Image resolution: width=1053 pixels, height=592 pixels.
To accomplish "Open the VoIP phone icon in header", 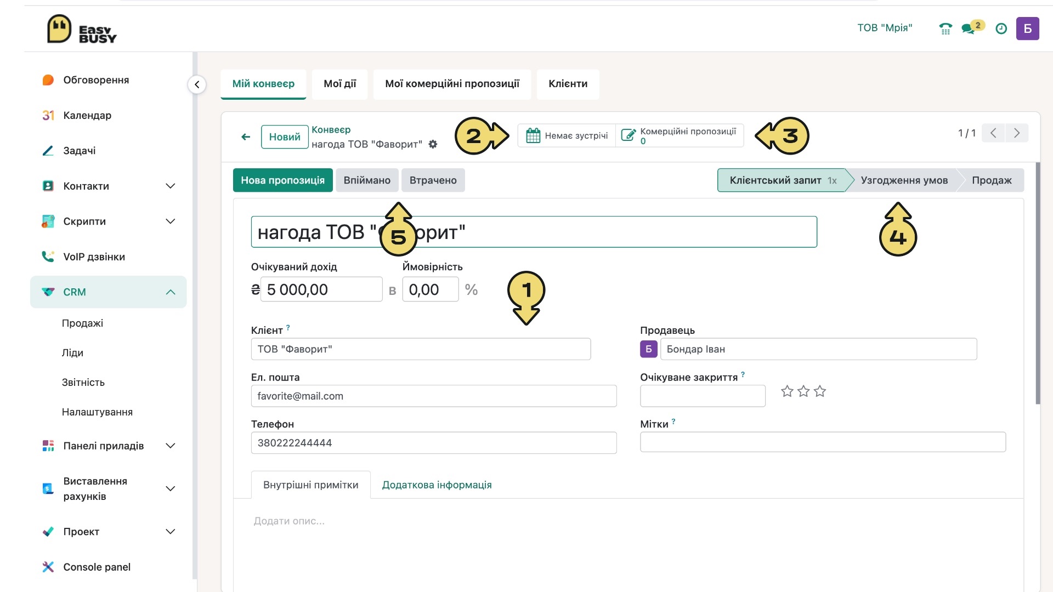I will pos(946,29).
